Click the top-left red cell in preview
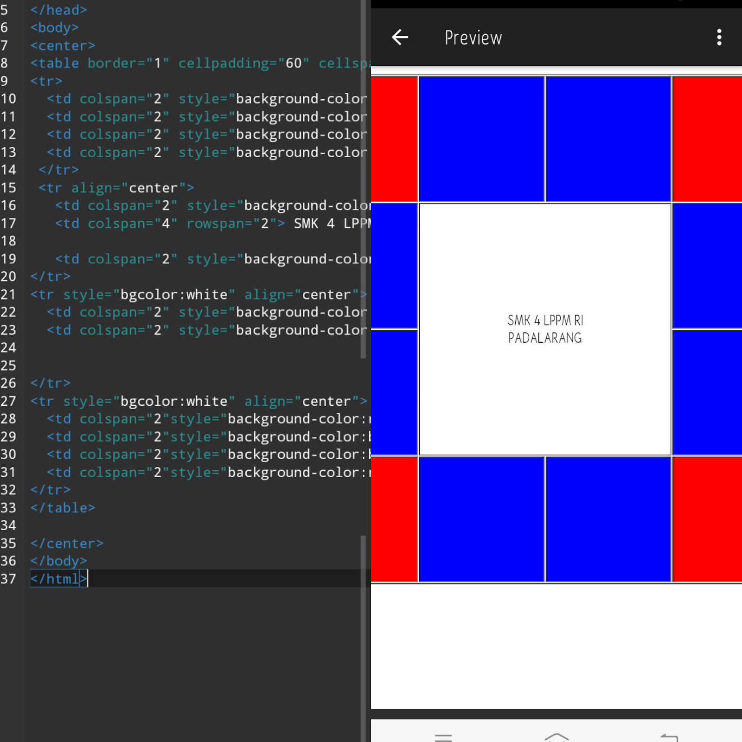742x742 pixels. tap(394, 139)
